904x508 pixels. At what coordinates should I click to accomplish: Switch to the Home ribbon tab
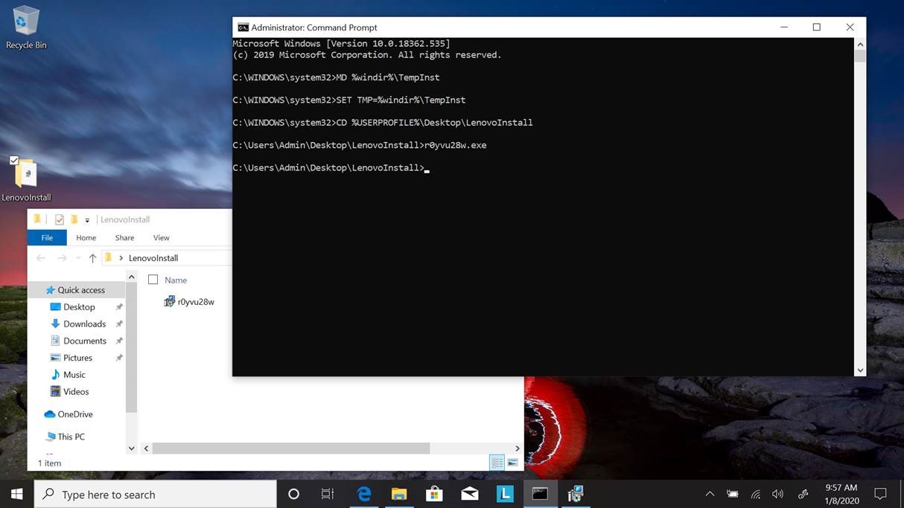[x=86, y=237]
